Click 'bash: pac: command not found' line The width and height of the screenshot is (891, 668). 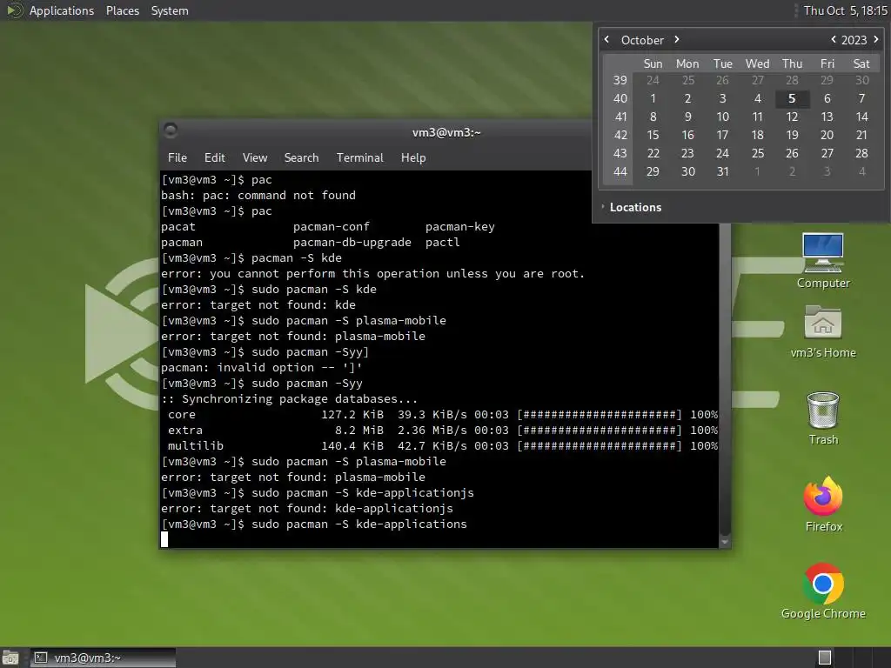[258, 195]
